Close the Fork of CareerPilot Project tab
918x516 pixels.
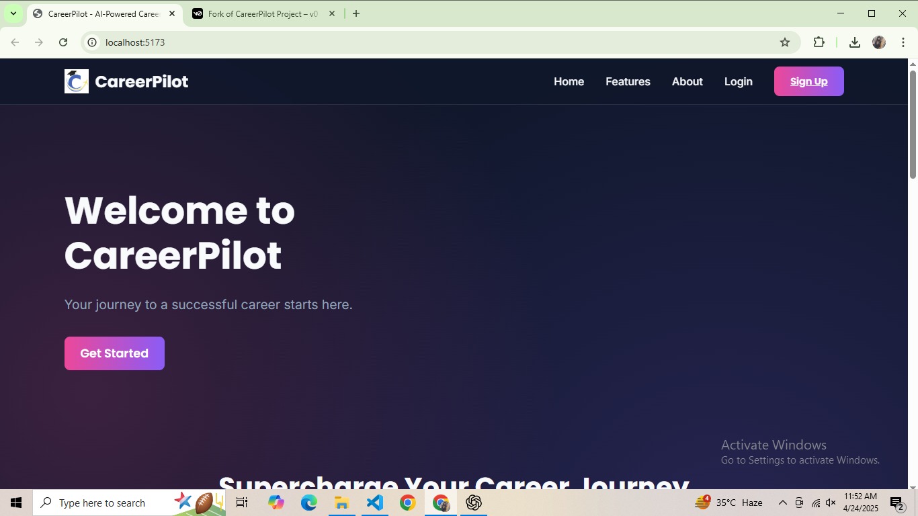click(332, 13)
